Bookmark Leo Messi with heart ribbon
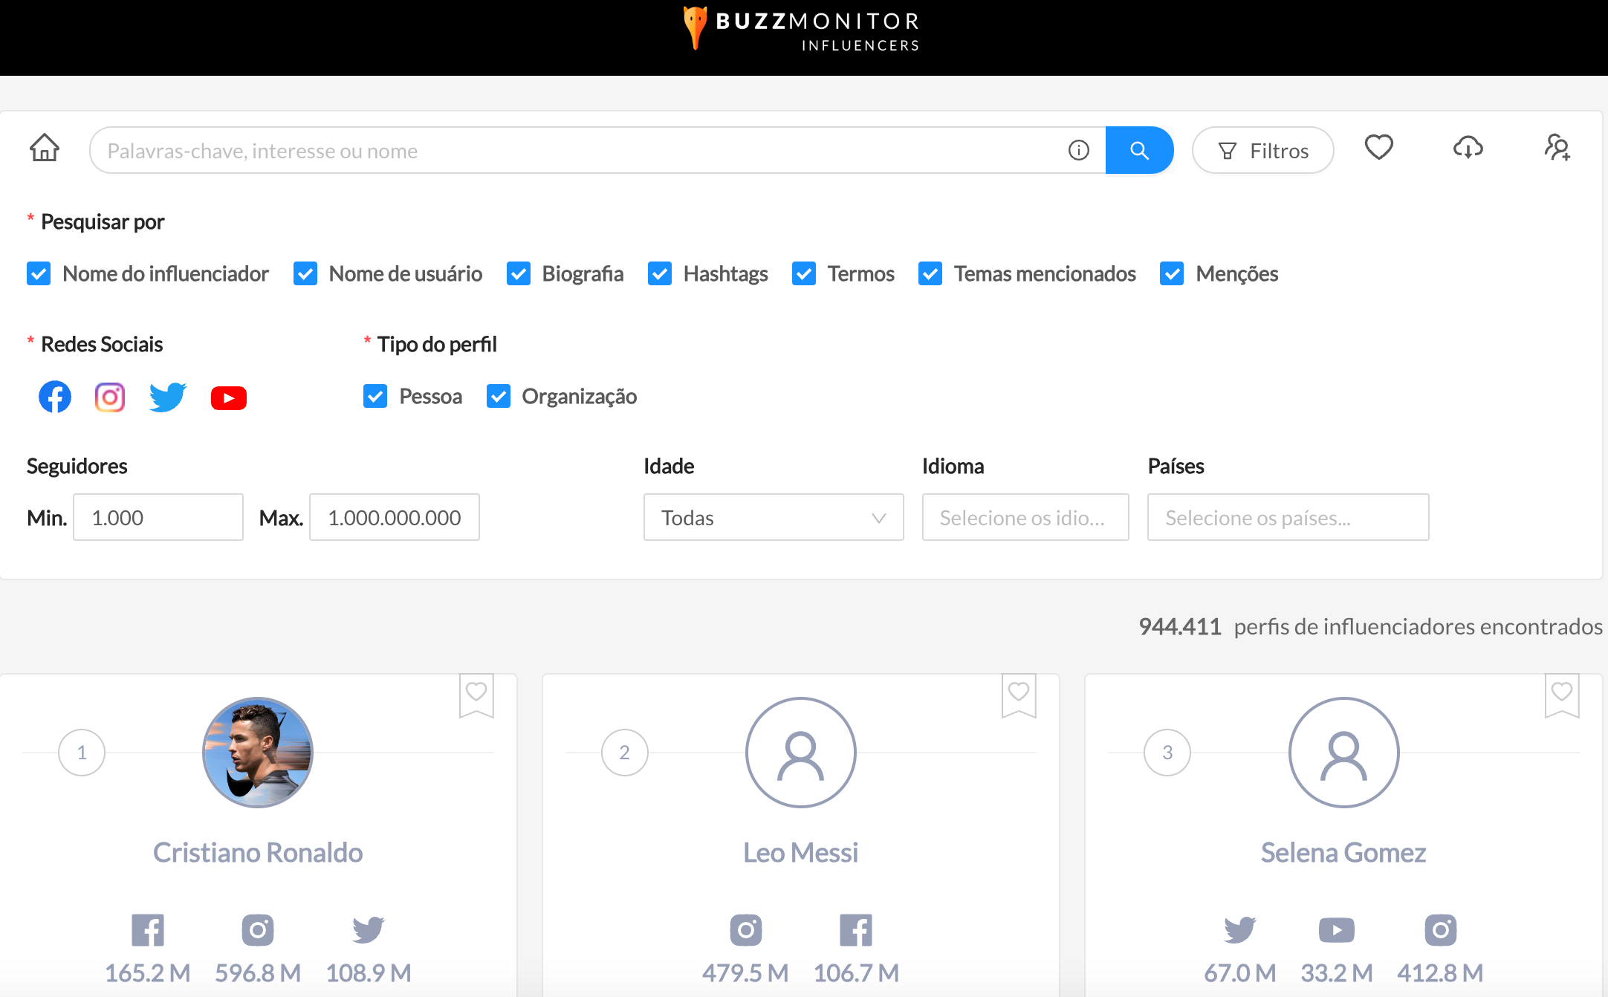1608x997 pixels. pyautogui.click(x=1019, y=695)
